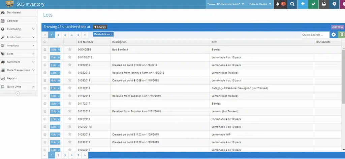The image size is (345, 159).
Task: Tick the checkbox for lot 01/10/2018
Action: click(45, 57)
